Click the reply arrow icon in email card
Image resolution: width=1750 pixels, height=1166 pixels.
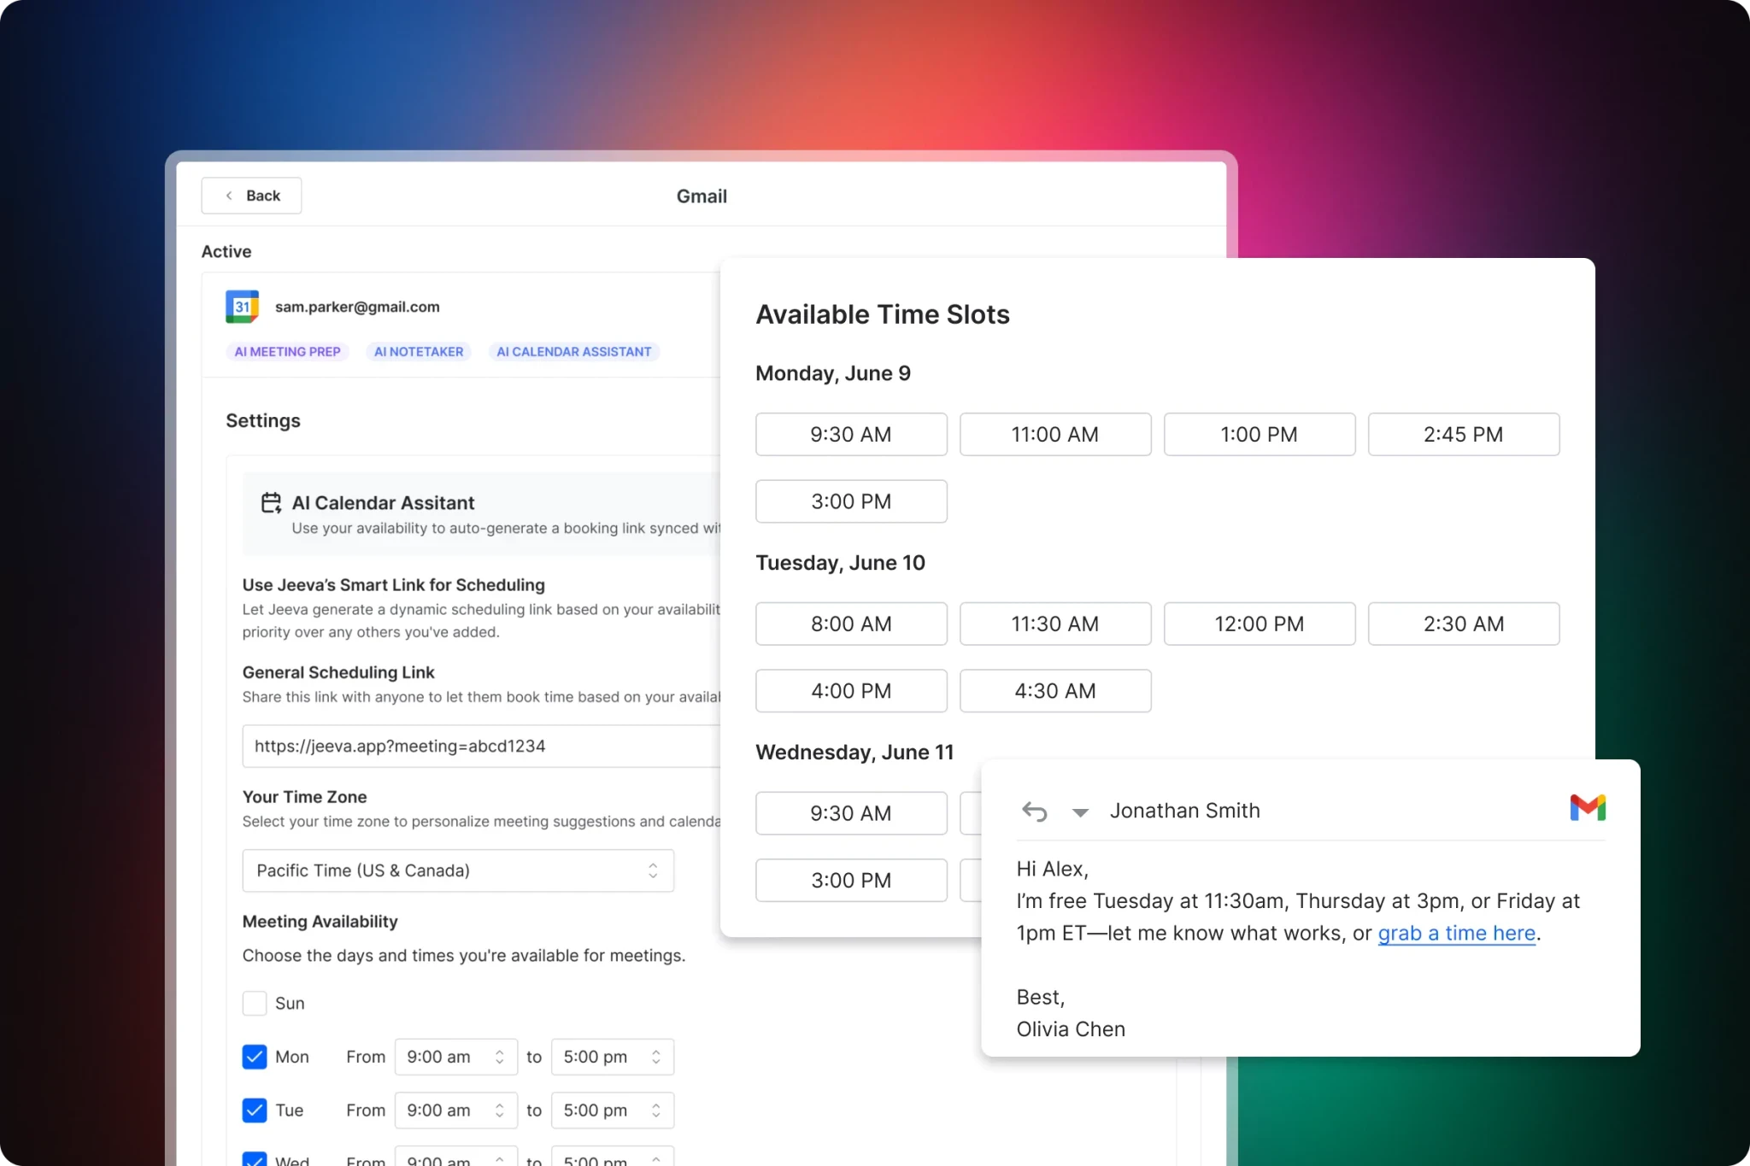1034,811
